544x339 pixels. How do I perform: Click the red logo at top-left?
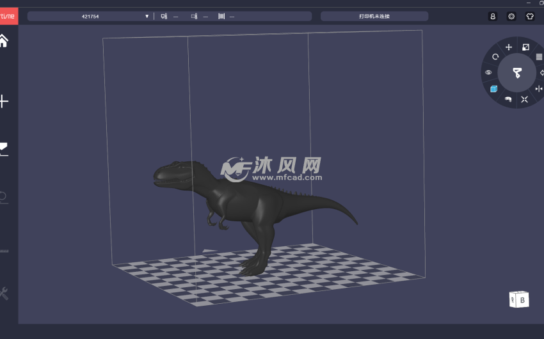(x=8, y=16)
